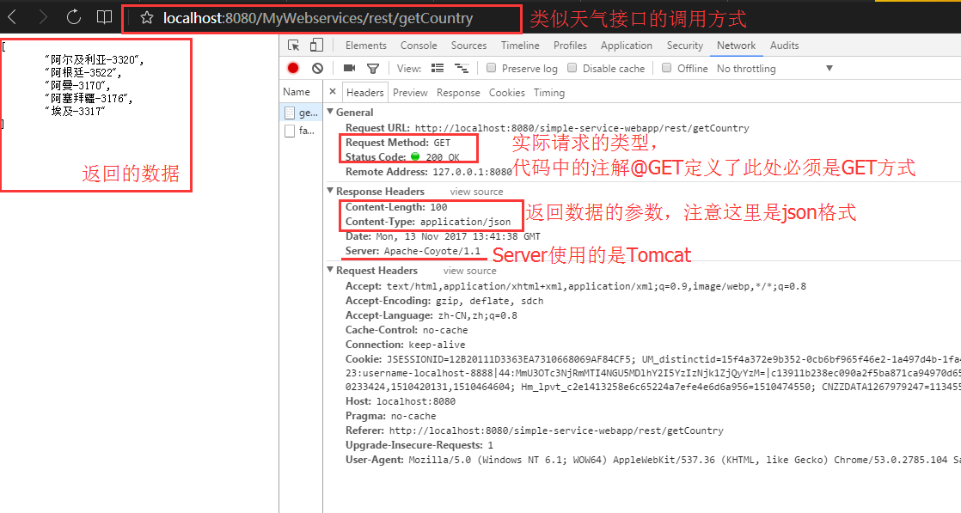Bookmark page with the star icon
The image size is (961, 513).
tap(146, 18)
